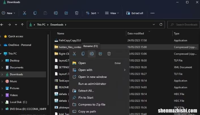Image resolution: width=200 pixels, height=115 pixels.
Task: Click the Cut icon in the toolbar
Action: point(24,13)
